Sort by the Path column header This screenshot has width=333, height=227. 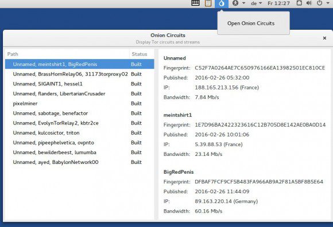coord(67,54)
